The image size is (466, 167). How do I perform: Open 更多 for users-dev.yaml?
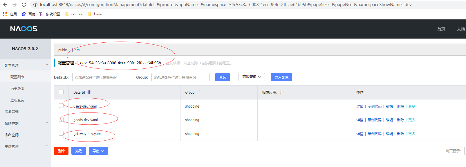coord(412,106)
